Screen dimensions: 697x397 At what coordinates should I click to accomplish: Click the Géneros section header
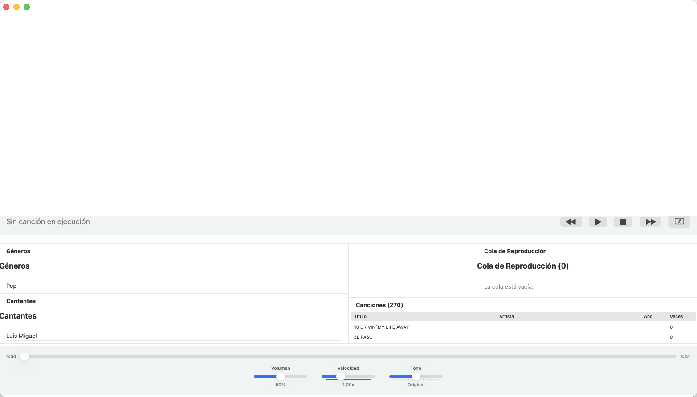click(x=18, y=251)
